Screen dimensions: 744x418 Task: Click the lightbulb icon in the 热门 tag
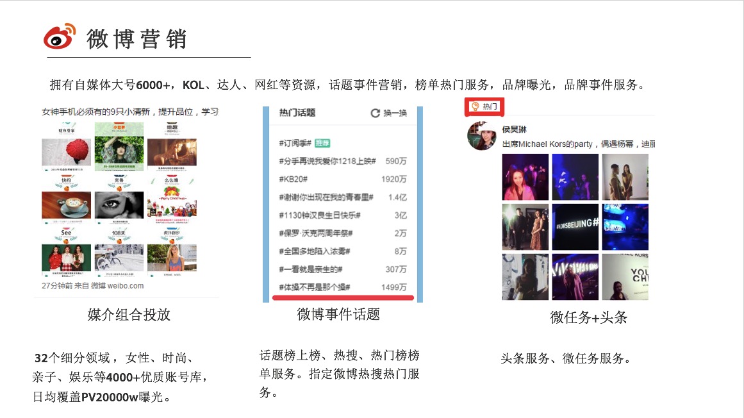click(x=475, y=106)
